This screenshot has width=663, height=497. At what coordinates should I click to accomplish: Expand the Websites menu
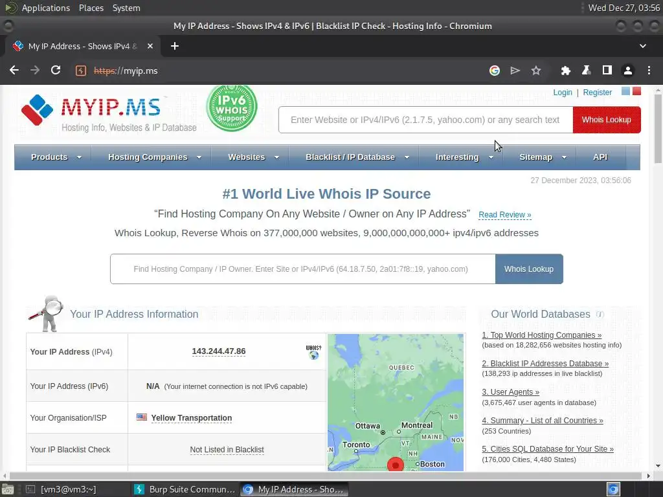point(253,157)
